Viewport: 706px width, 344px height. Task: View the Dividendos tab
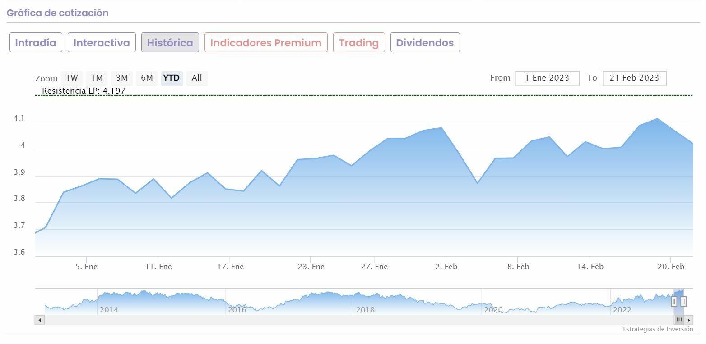425,43
